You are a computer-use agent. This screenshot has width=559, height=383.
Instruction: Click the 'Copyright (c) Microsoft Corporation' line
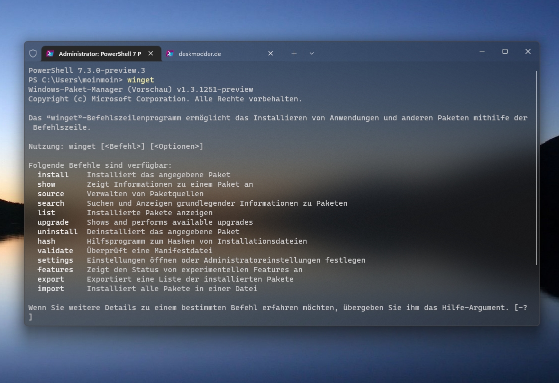pyautogui.click(x=165, y=99)
